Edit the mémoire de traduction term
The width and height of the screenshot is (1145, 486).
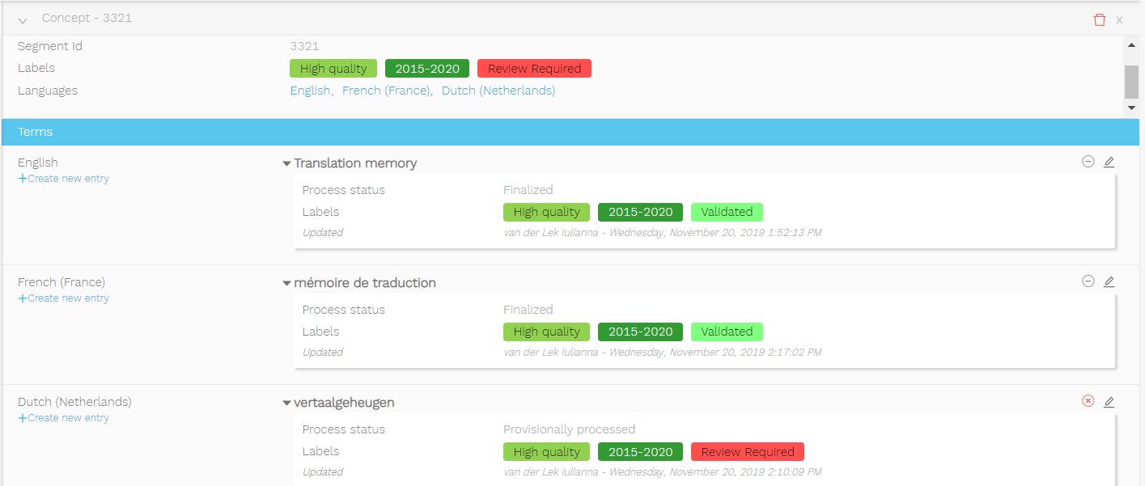point(1109,281)
